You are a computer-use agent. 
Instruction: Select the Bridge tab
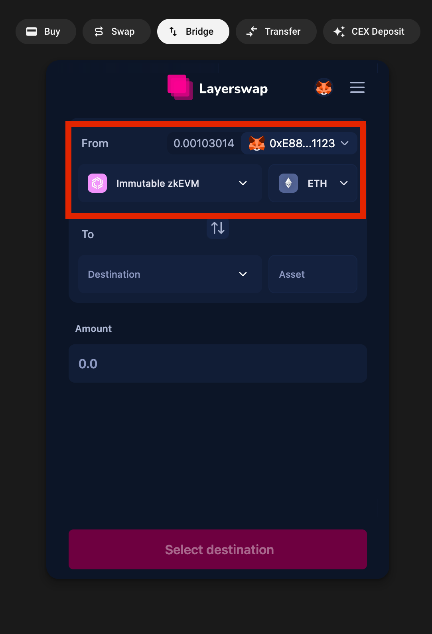193,32
